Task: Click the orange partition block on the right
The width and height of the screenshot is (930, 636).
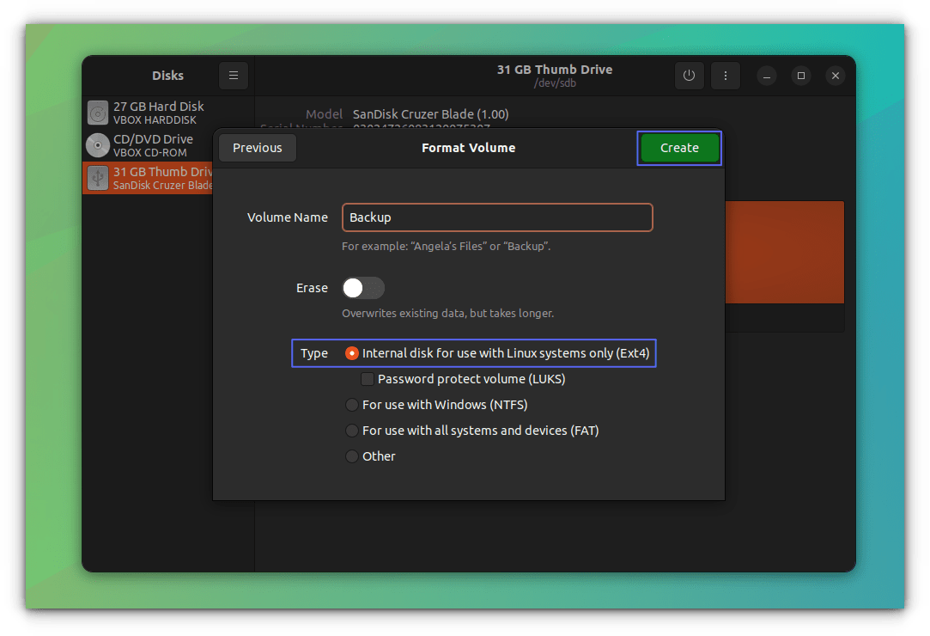Action: click(784, 251)
